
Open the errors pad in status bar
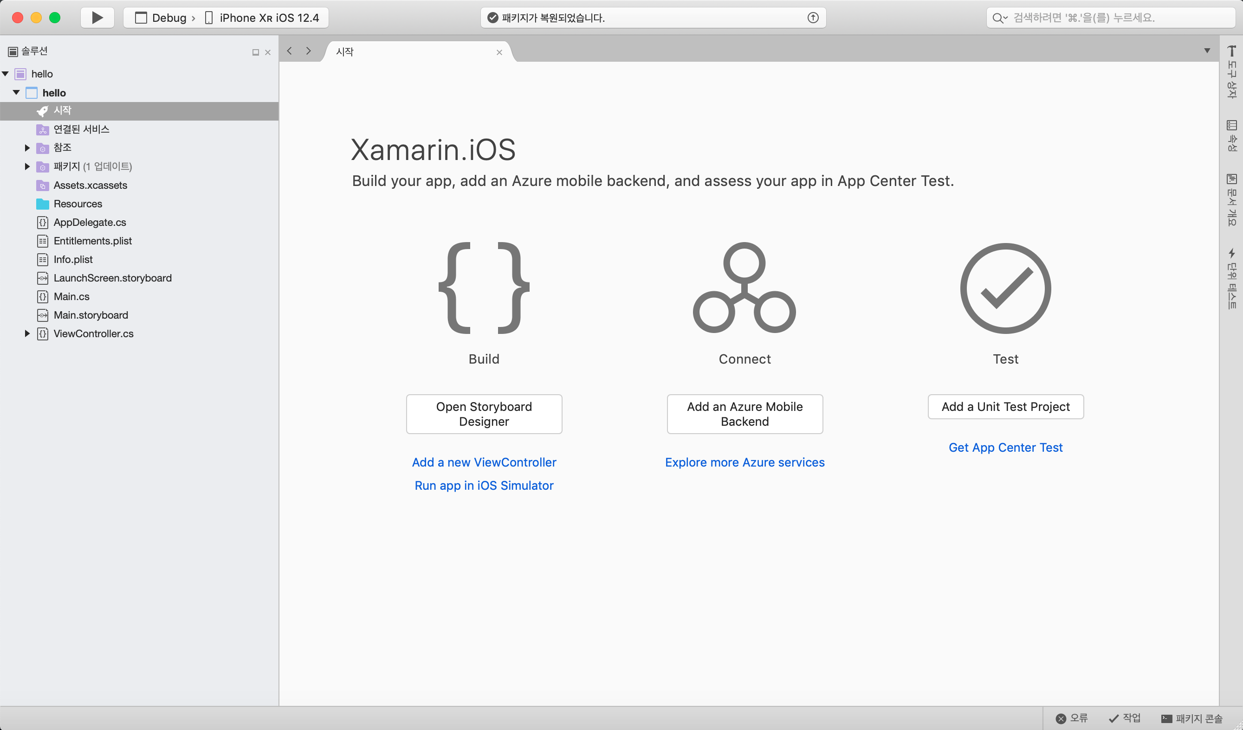click(x=1072, y=718)
